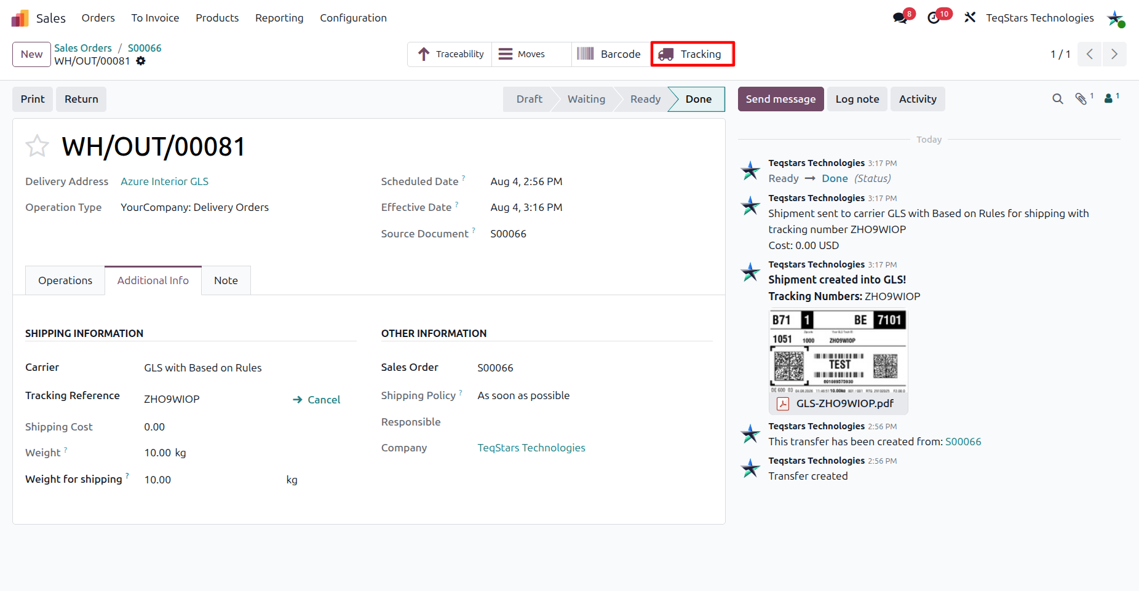
Task: Open attachments paperclip icon
Action: pos(1081,99)
